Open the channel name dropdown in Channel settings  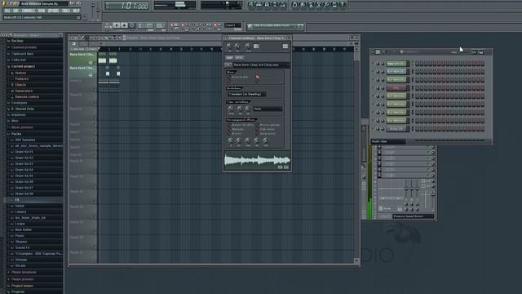click(261, 65)
